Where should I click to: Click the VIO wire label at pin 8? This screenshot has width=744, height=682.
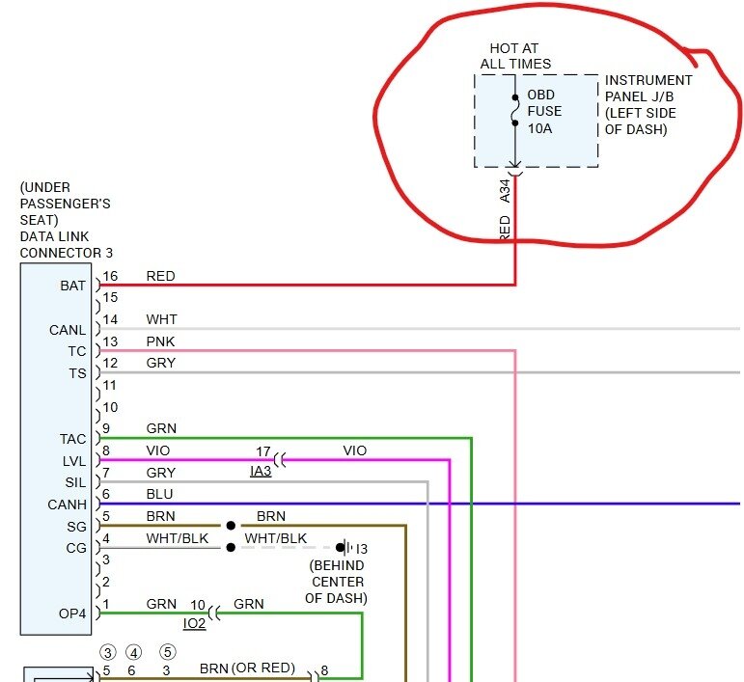coord(158,450)
